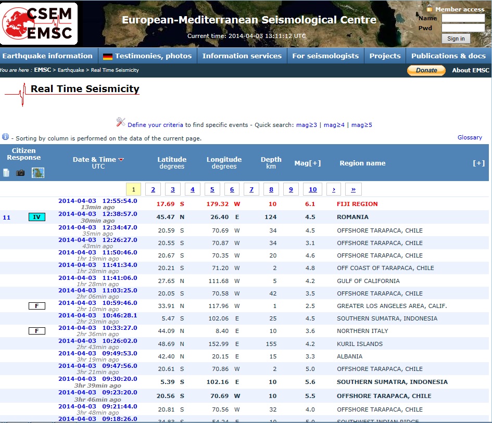Go to results page 2
Viewport: 492px width, 423px height.
coord(153,189)
